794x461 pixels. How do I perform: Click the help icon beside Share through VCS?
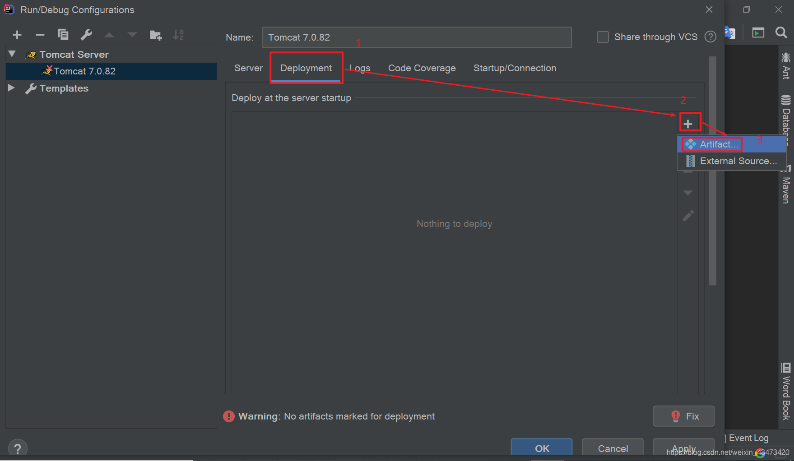pos(710,37)
